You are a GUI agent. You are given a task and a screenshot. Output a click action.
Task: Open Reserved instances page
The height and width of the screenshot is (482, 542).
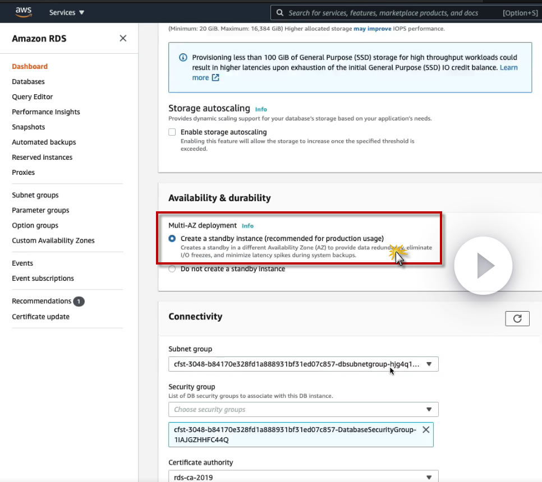(x=42, y=157)
